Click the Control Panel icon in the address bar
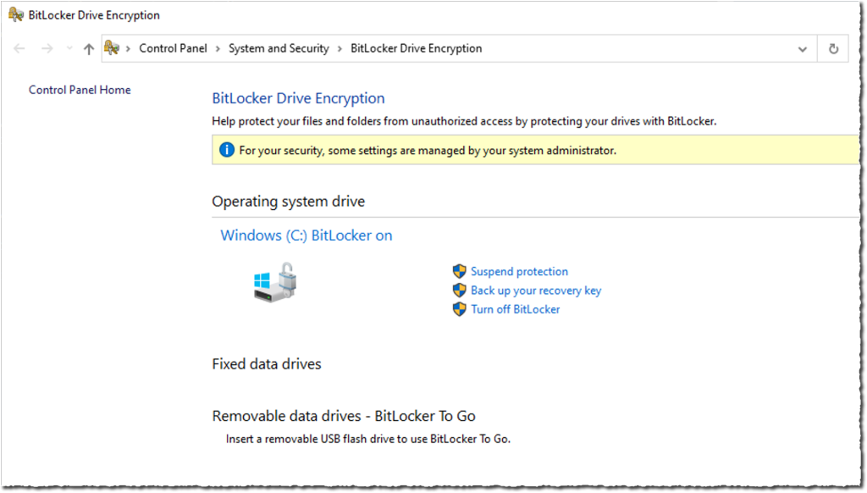Image resolution: width=867 pixels, height=493 pixels. [x=111, y=48]
